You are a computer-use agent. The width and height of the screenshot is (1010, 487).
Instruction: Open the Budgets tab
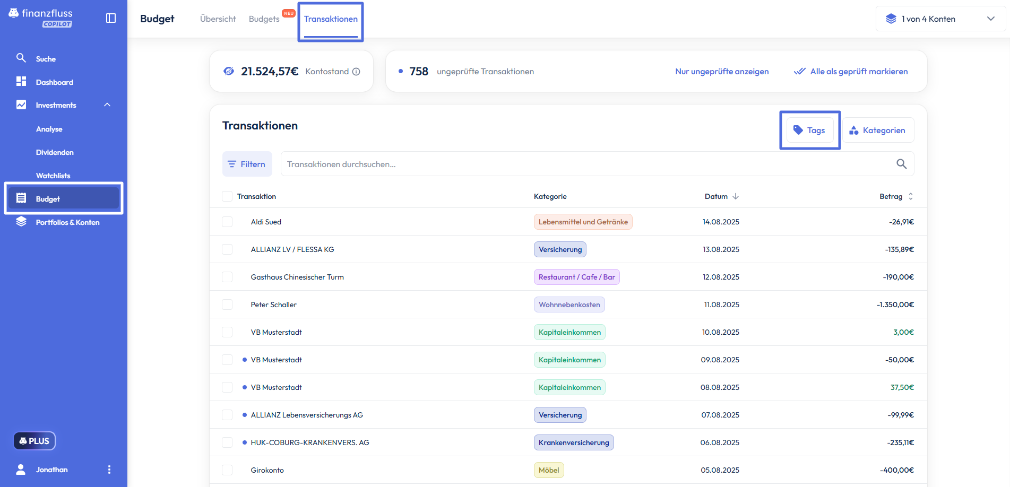coord(264,19)
